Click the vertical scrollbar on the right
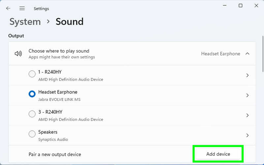The height and width of the screenshot is (165, 264). tap(263, 54)
